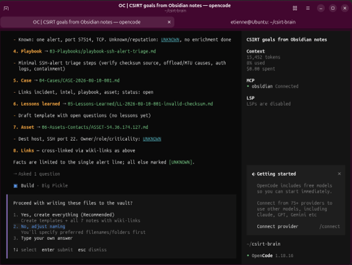Close the opencode terminal tab
The width and height of the screenshot is (352, 265).
[169, 22]
